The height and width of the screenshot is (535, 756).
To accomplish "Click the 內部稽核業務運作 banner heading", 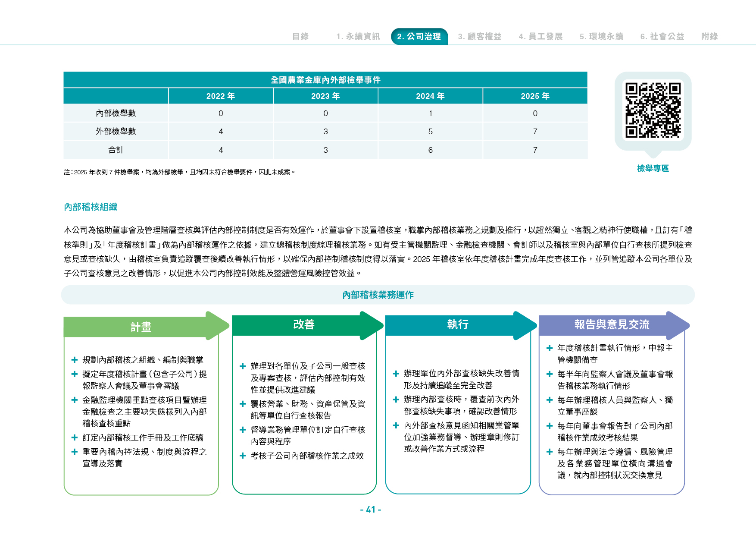I will (378, 295).
